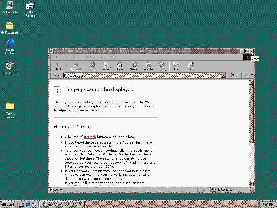277x208 pixels.
Task: Open the Favorites menu in menu bar
Action: (x=88, y=57)
